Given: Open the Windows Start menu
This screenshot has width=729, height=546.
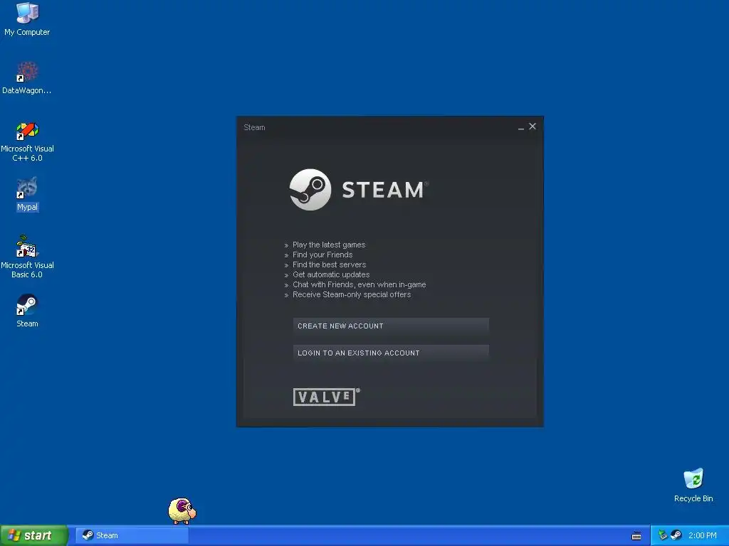Looking at the screenshot, I should coord(33,535).
